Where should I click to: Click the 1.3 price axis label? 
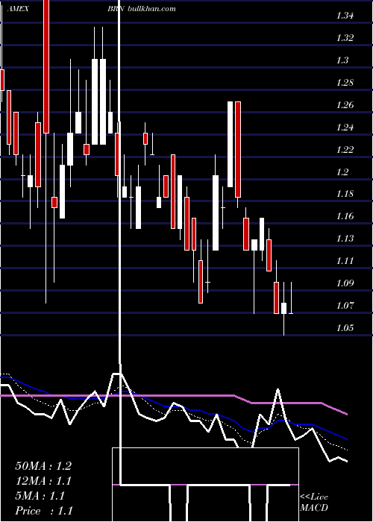point(342,60)
